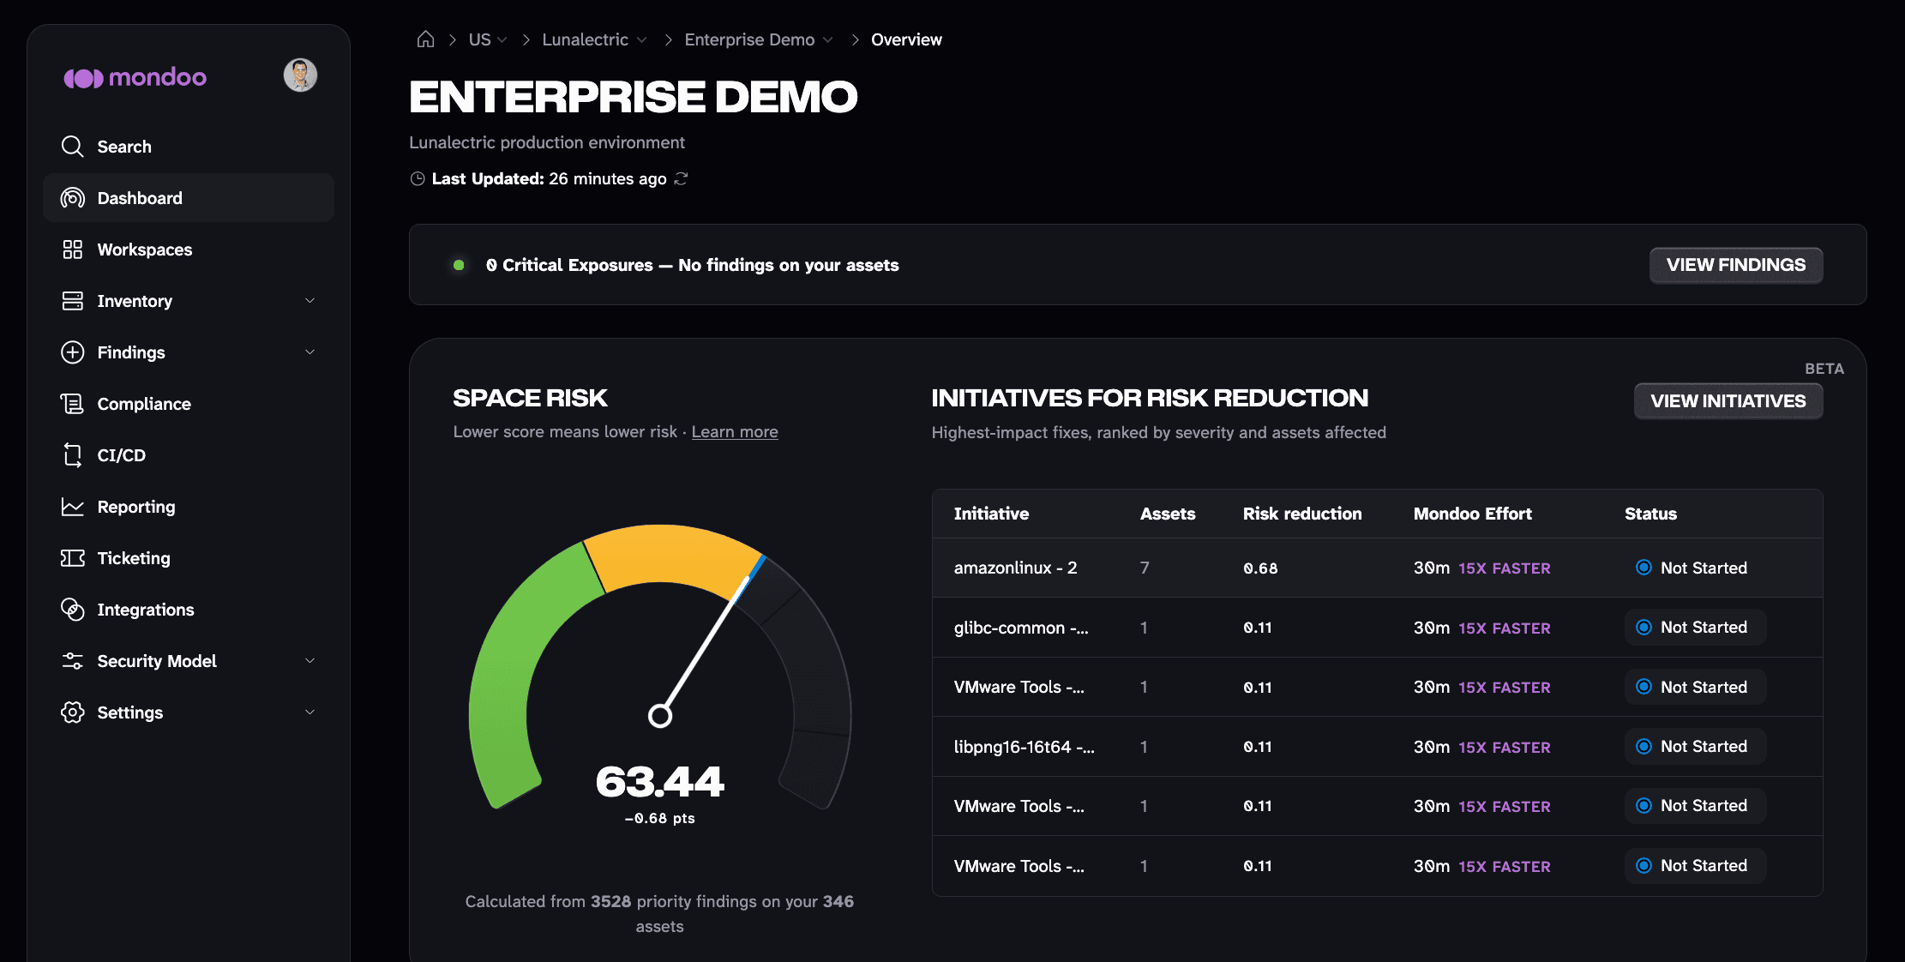Viewport: 1905px width, 962px height.
Task: Sort by the Risk reduction column header
Action: (x=1302, y=514)
